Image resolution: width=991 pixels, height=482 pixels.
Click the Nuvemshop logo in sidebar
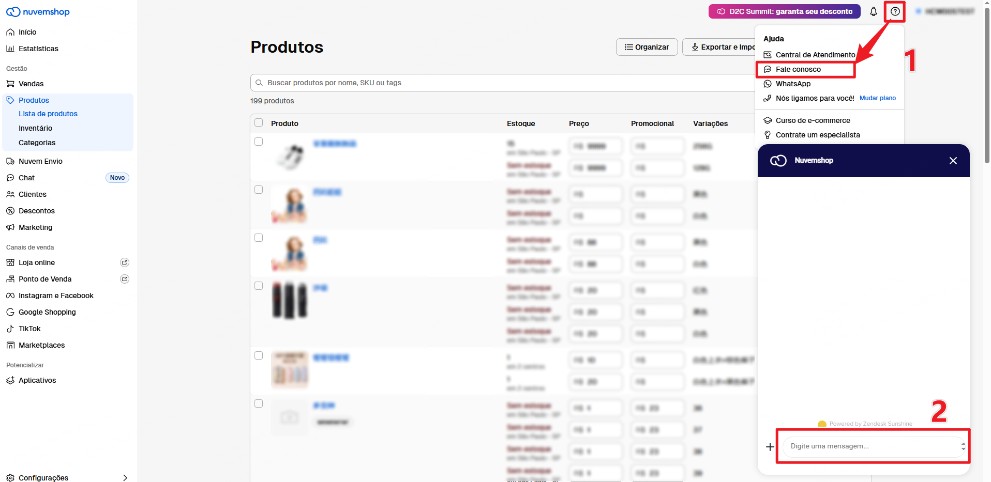pos(38,12)
